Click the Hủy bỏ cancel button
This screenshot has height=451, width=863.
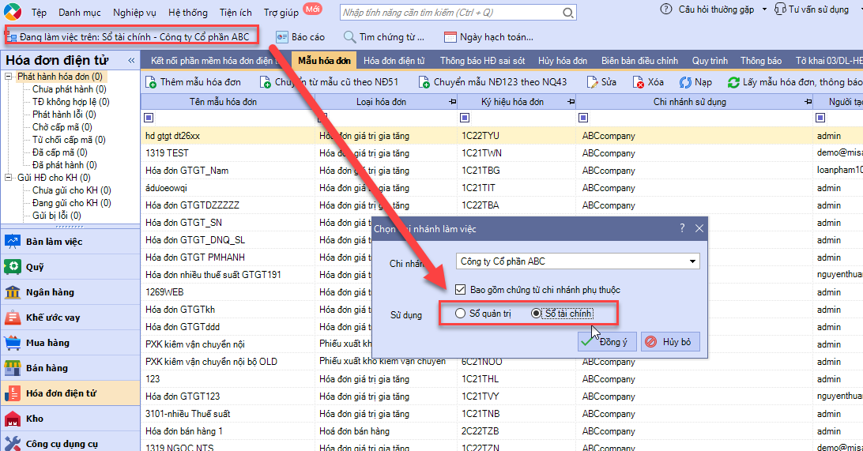point(670,341)
